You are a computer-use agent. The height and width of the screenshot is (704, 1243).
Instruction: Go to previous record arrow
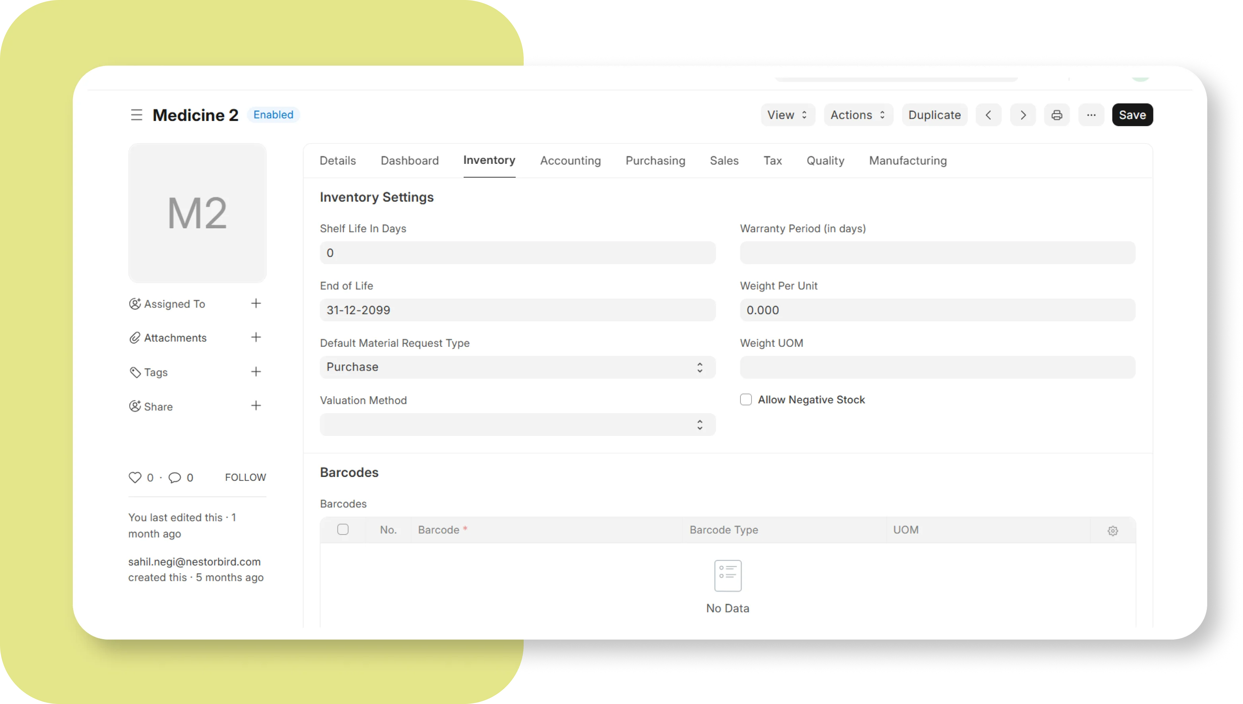coord(988,115)
